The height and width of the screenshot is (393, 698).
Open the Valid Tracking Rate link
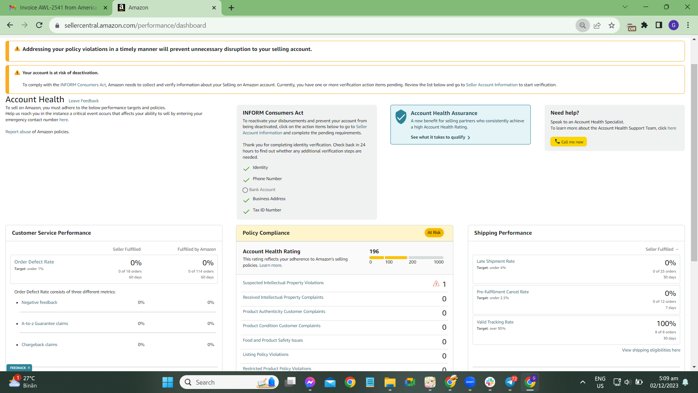click(495, 322)
